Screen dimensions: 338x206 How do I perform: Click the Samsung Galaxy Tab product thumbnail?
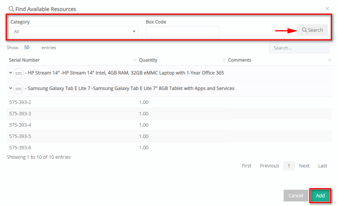(19, 89)
